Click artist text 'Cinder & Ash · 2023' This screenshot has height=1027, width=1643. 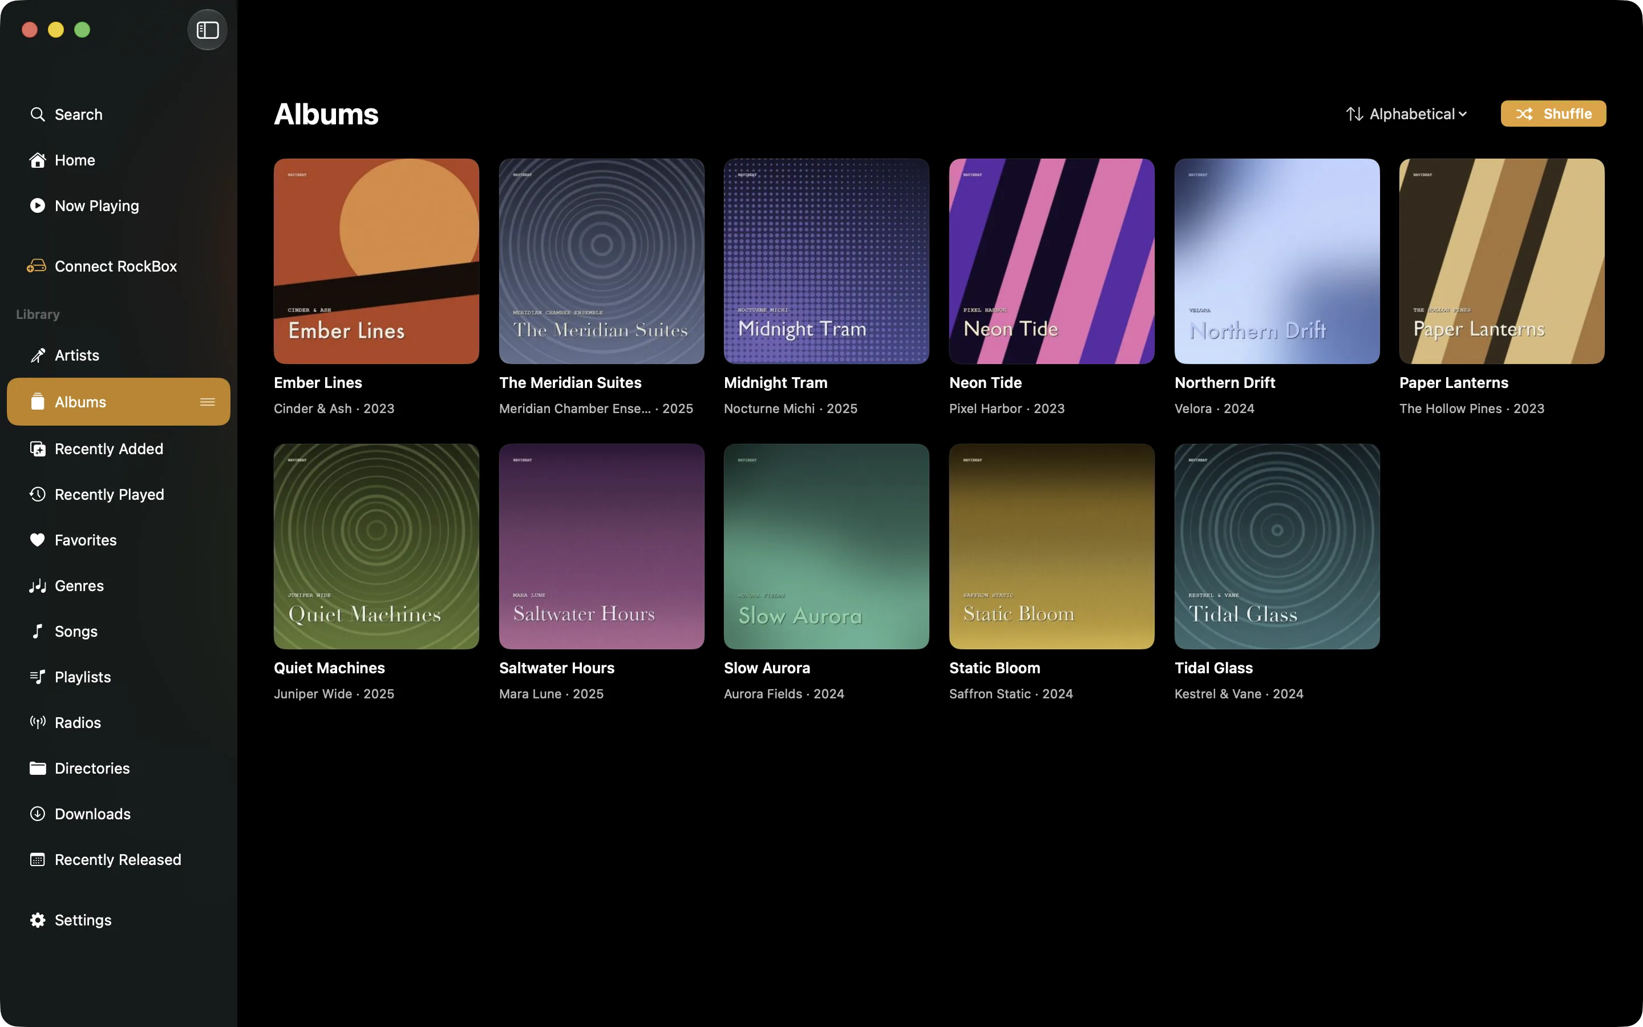pos(334,408)
